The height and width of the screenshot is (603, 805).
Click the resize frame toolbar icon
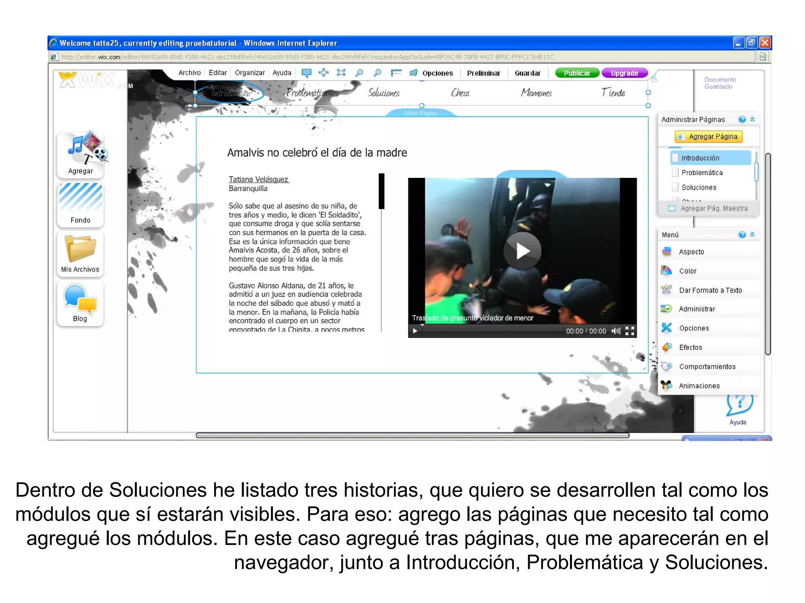tap(341, 73)
